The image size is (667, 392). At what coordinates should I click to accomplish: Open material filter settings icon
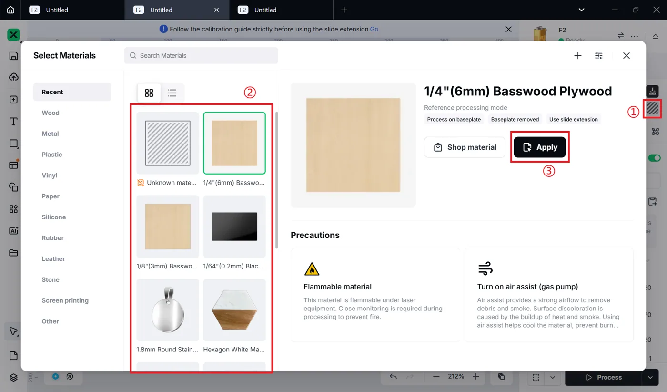point(599,56)
